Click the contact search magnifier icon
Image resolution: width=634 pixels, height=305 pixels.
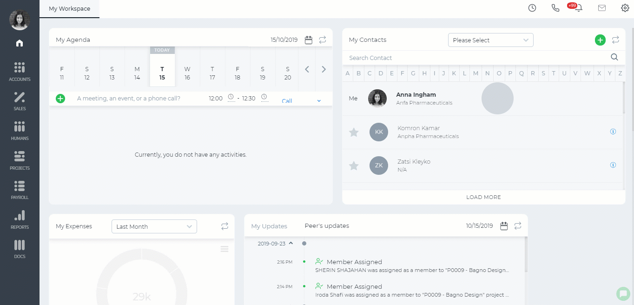coord(614,57)
